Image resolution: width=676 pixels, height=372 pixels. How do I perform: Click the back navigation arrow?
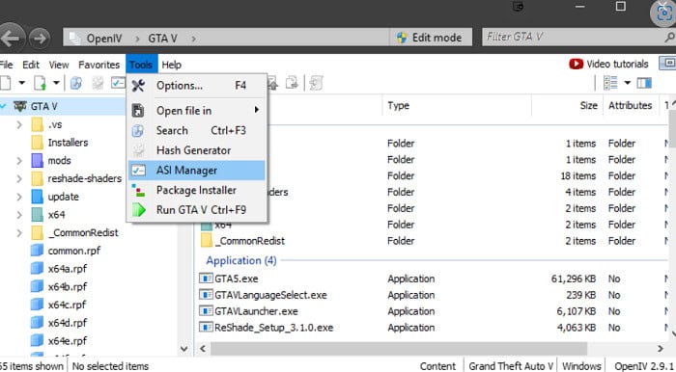point(11,39)
